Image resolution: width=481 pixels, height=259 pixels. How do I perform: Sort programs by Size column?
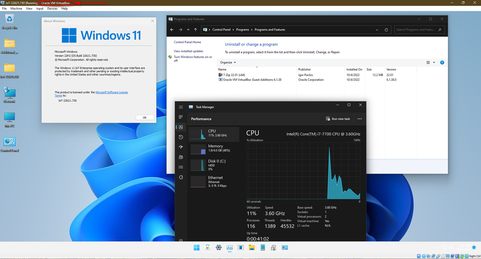pyautogui.click(x=375, y=70)
